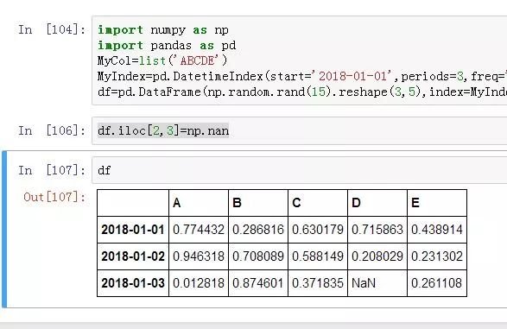
Task: Click column header E in the table
Action: (x=437, y=203)
